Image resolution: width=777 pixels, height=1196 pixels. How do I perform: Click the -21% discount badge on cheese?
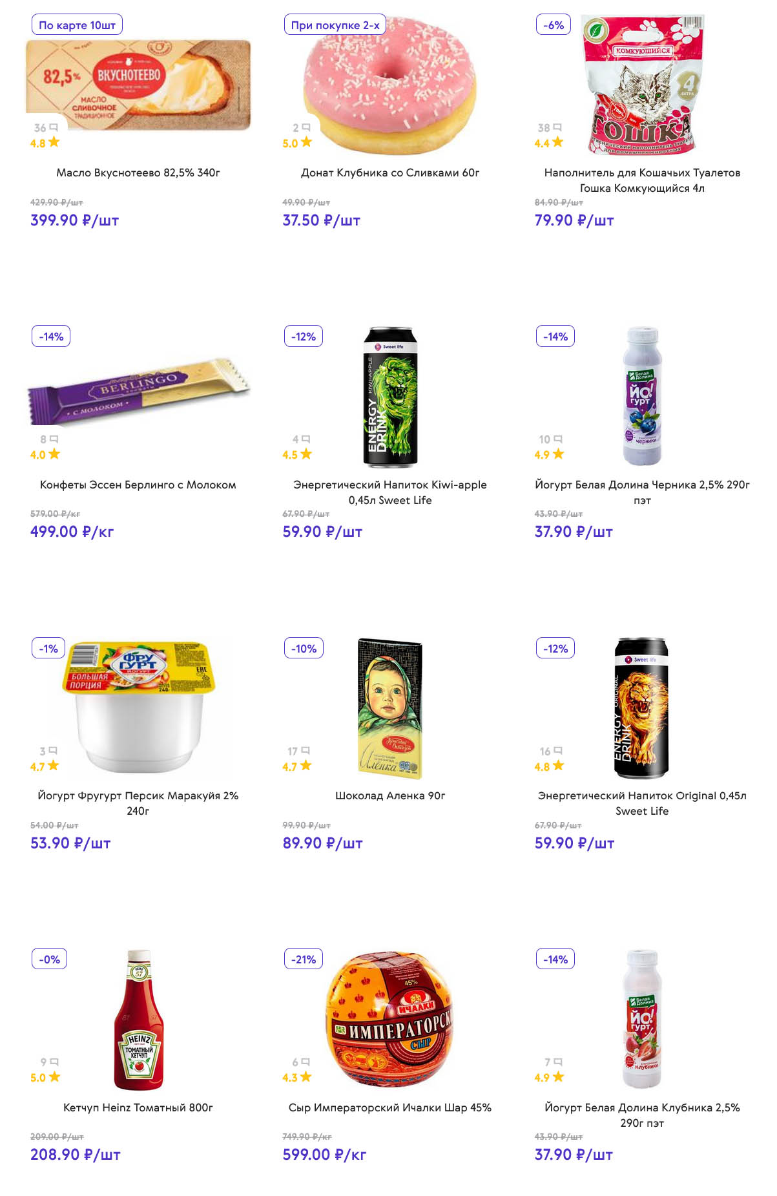click(x=303, y=959)
